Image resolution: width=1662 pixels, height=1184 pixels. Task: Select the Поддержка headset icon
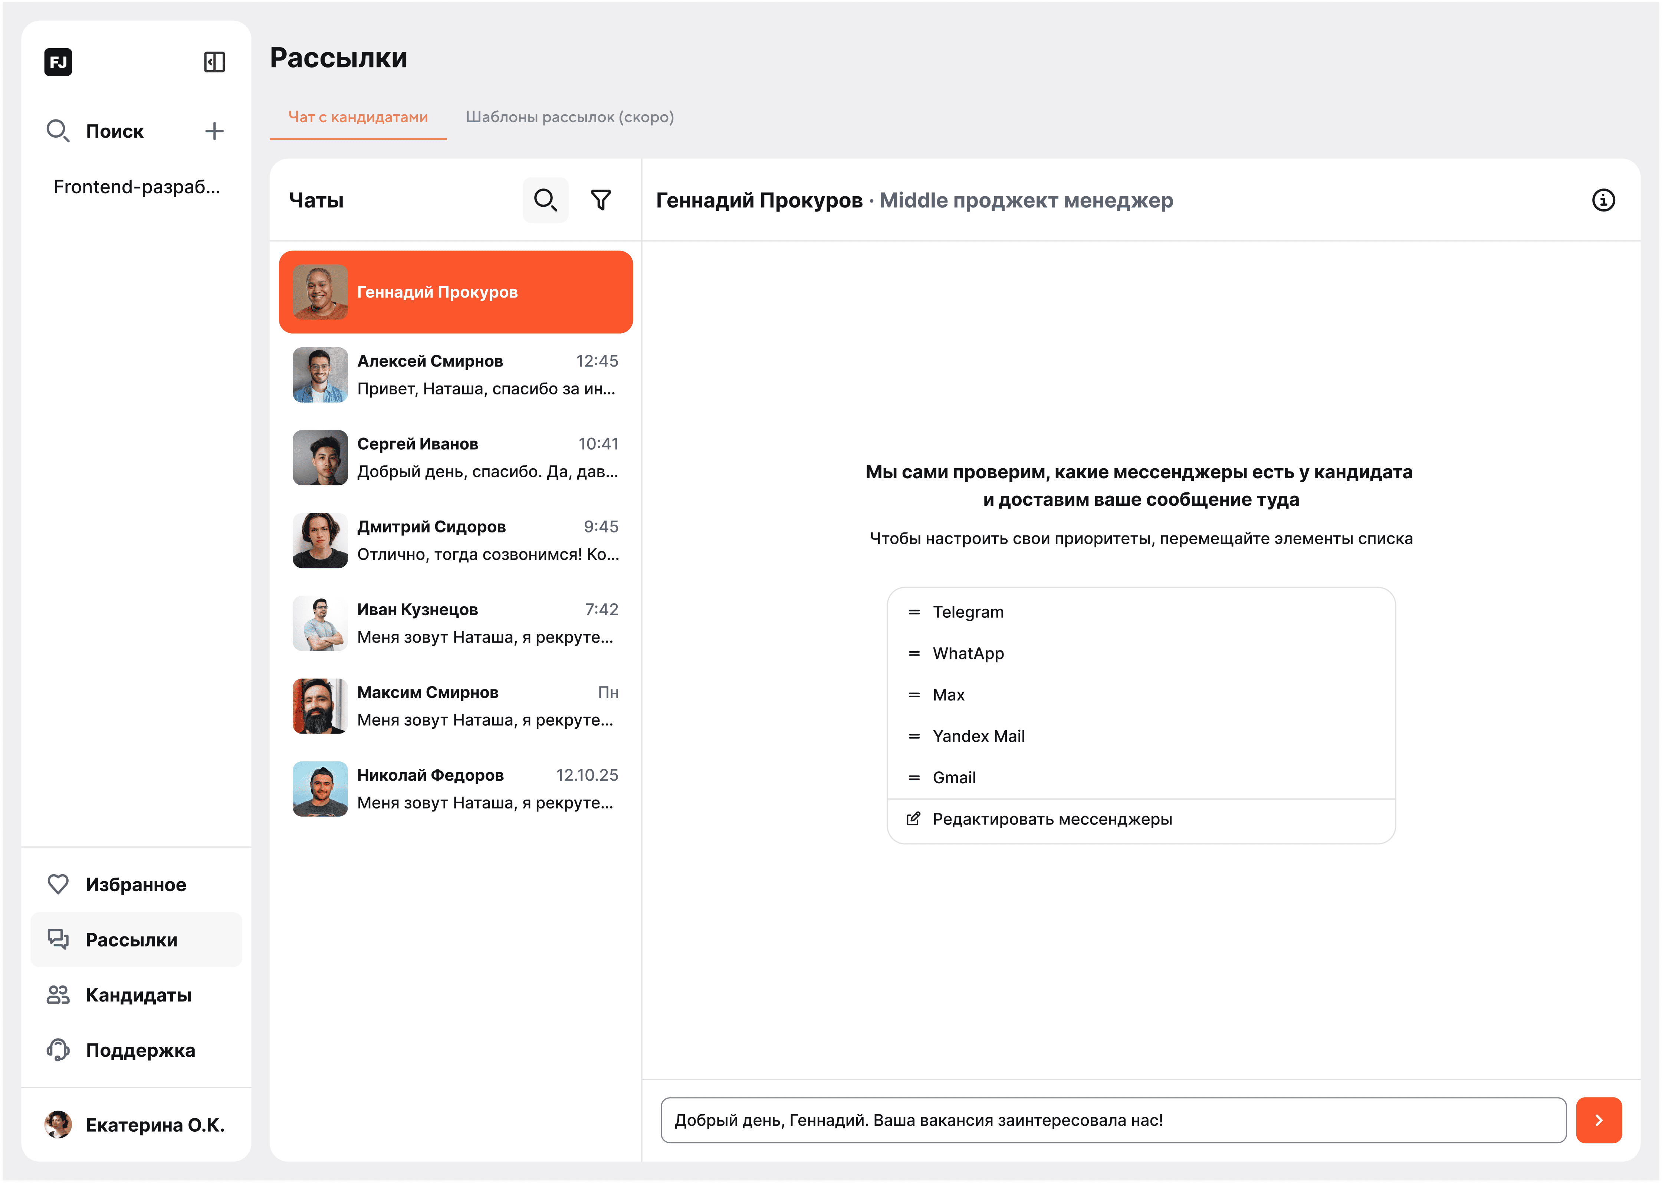pyautogui.click(x=58, y=1050)
